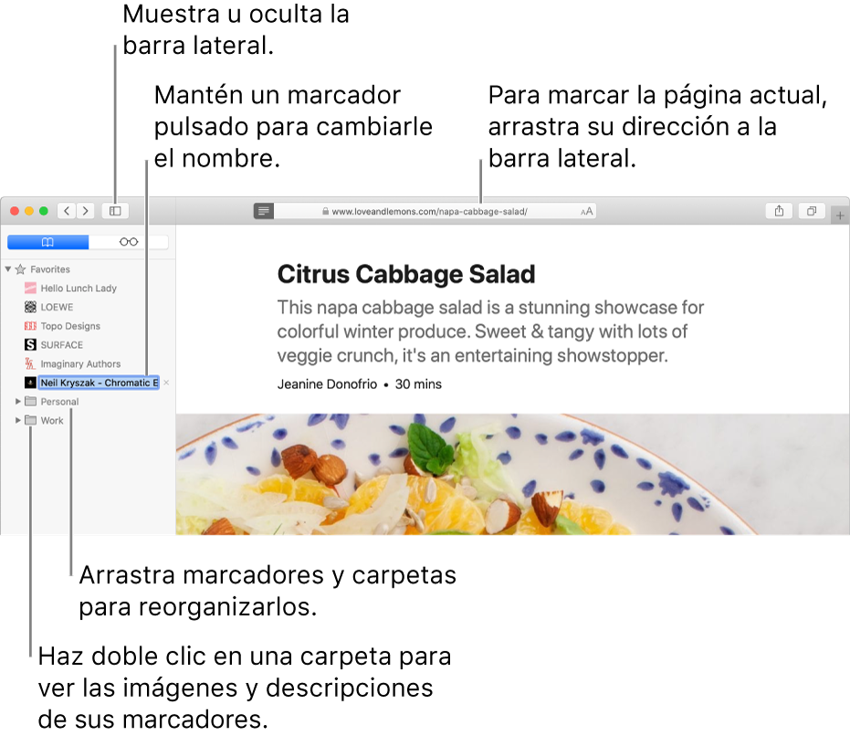The width and height of the screenshot is (850, 736).
Task: Click the green full-screen button
Action: tap(44, 211)
